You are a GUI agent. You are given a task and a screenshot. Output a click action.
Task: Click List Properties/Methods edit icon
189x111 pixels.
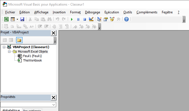(6, 26)
